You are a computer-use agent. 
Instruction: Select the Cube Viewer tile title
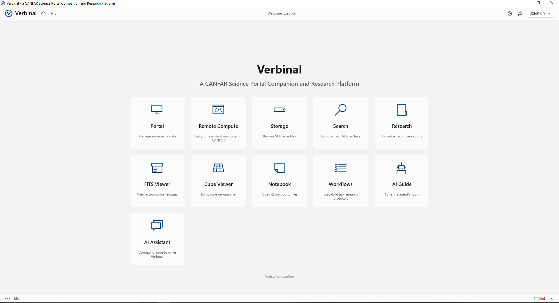(x=218, y=184)
